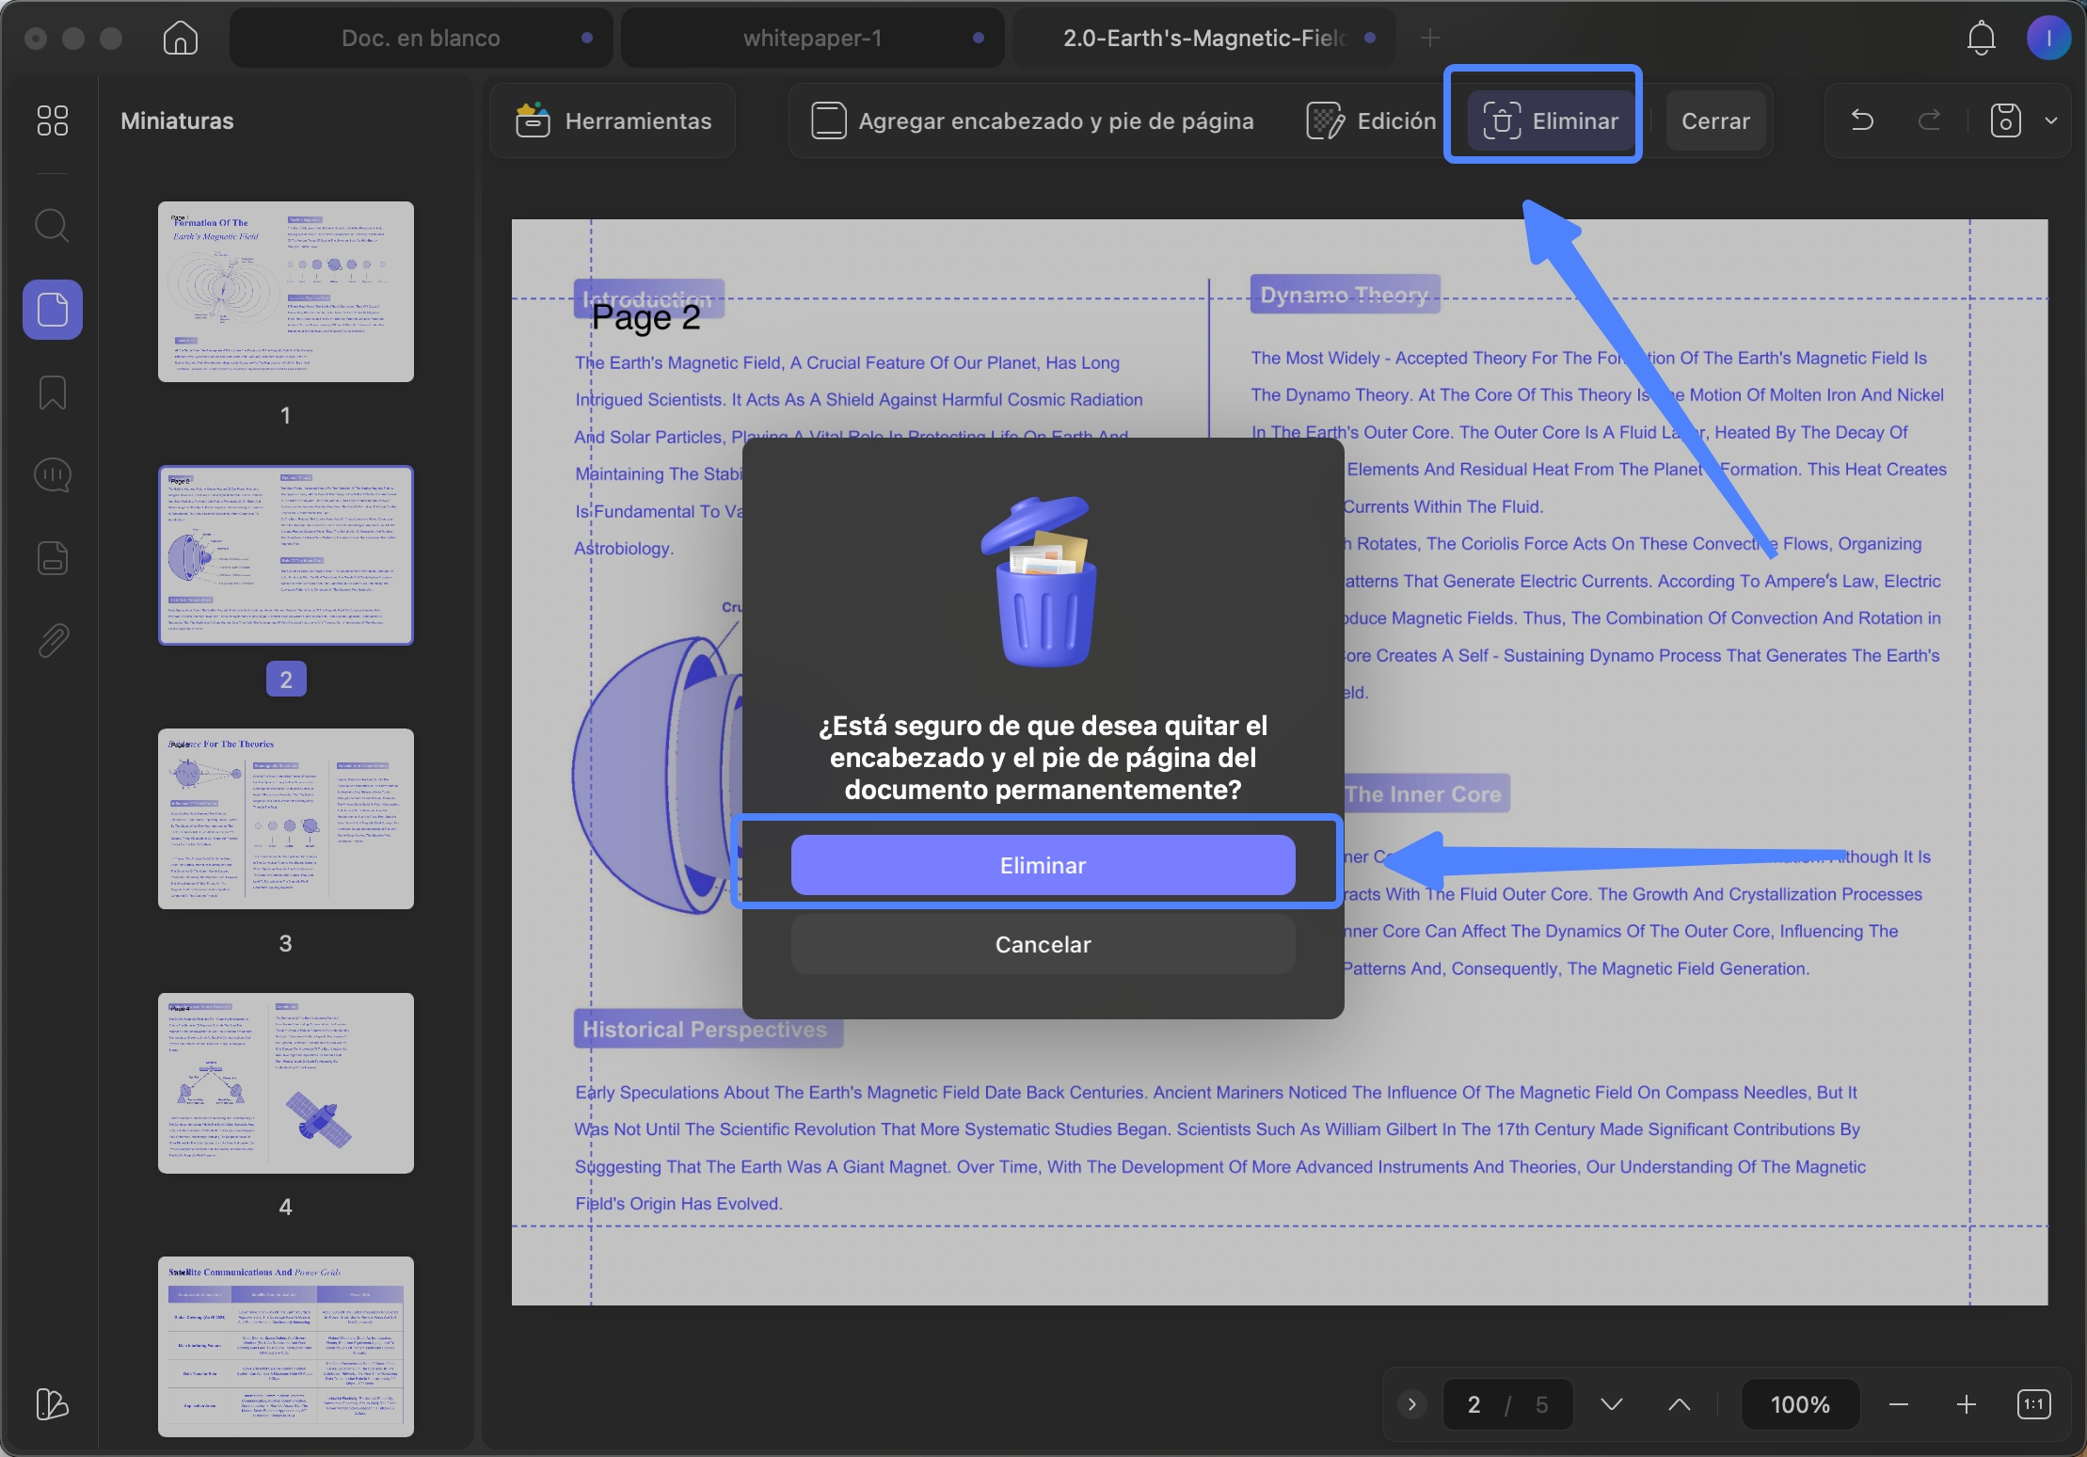
Task: Click the current page number field
Action: tap(1474, 1404)
